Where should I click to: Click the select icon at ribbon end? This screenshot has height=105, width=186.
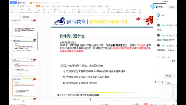point(140,10)
